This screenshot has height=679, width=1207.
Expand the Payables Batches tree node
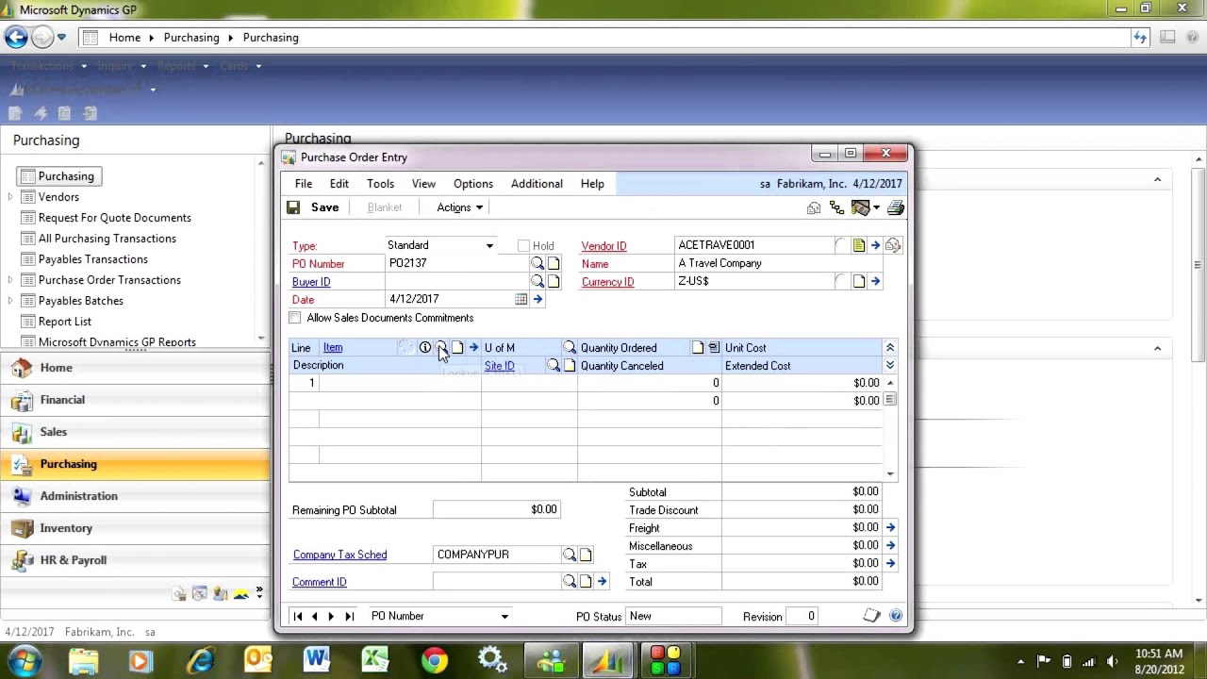pyautogui.click(x=10, y=301)
